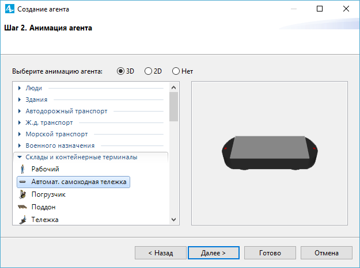The height and width of the screenshot is (268, 360).
Task: Select the 2D animation radio button
Action: [x=148, y=71]
